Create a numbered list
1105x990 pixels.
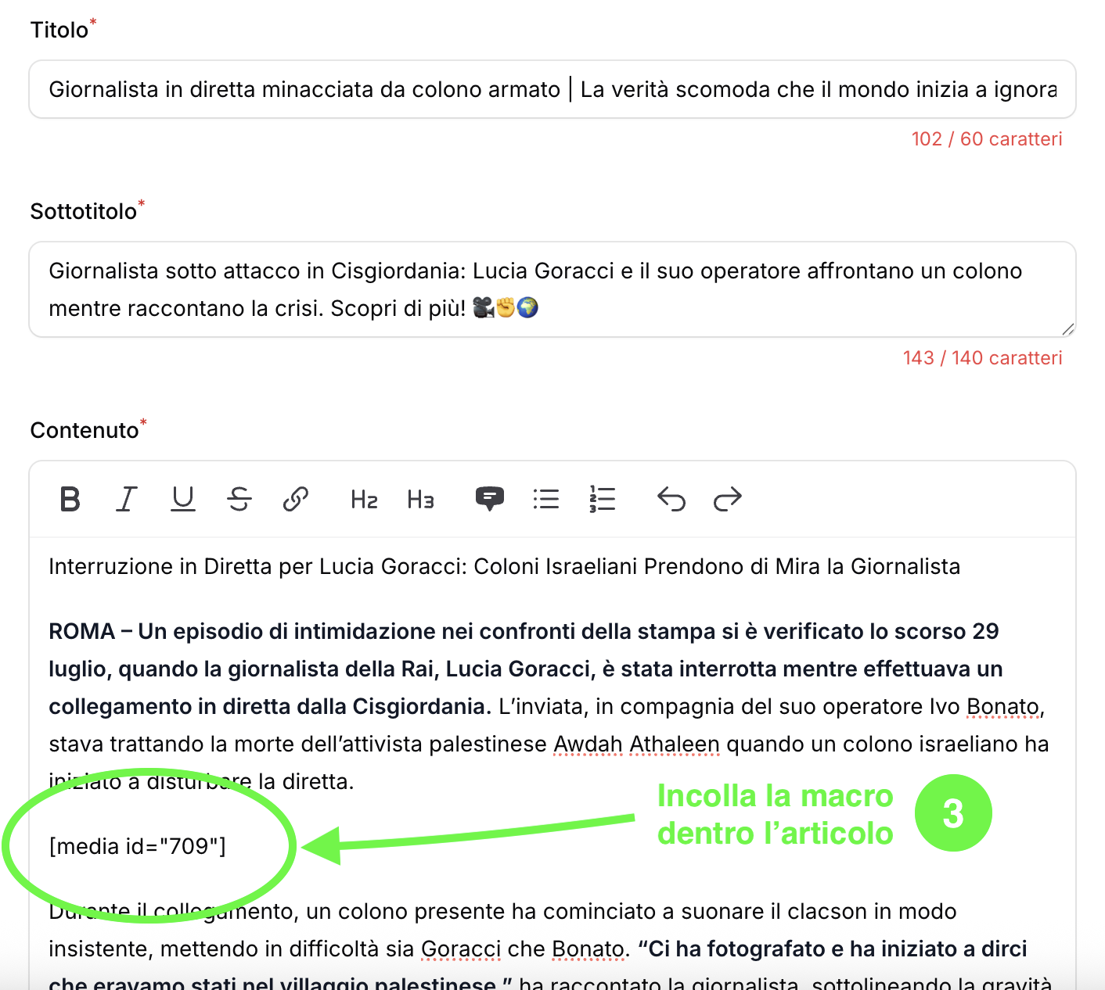click(603, 499)
